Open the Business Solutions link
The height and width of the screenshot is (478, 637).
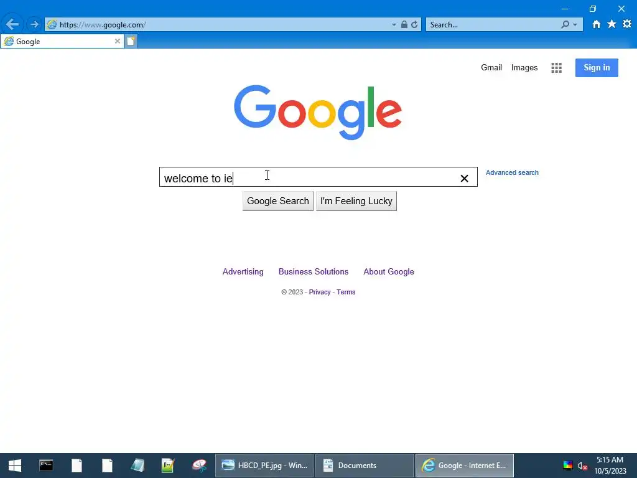[314, 271]
